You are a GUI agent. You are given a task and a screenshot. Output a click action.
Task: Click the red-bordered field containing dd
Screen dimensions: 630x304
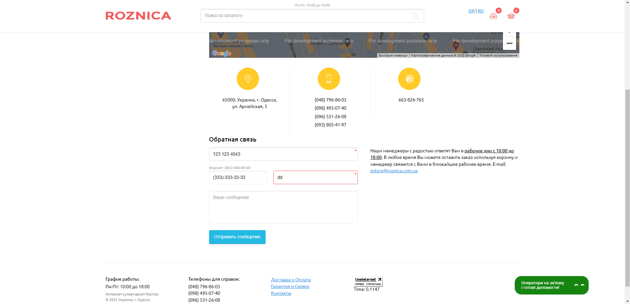[x=315, y=177]
